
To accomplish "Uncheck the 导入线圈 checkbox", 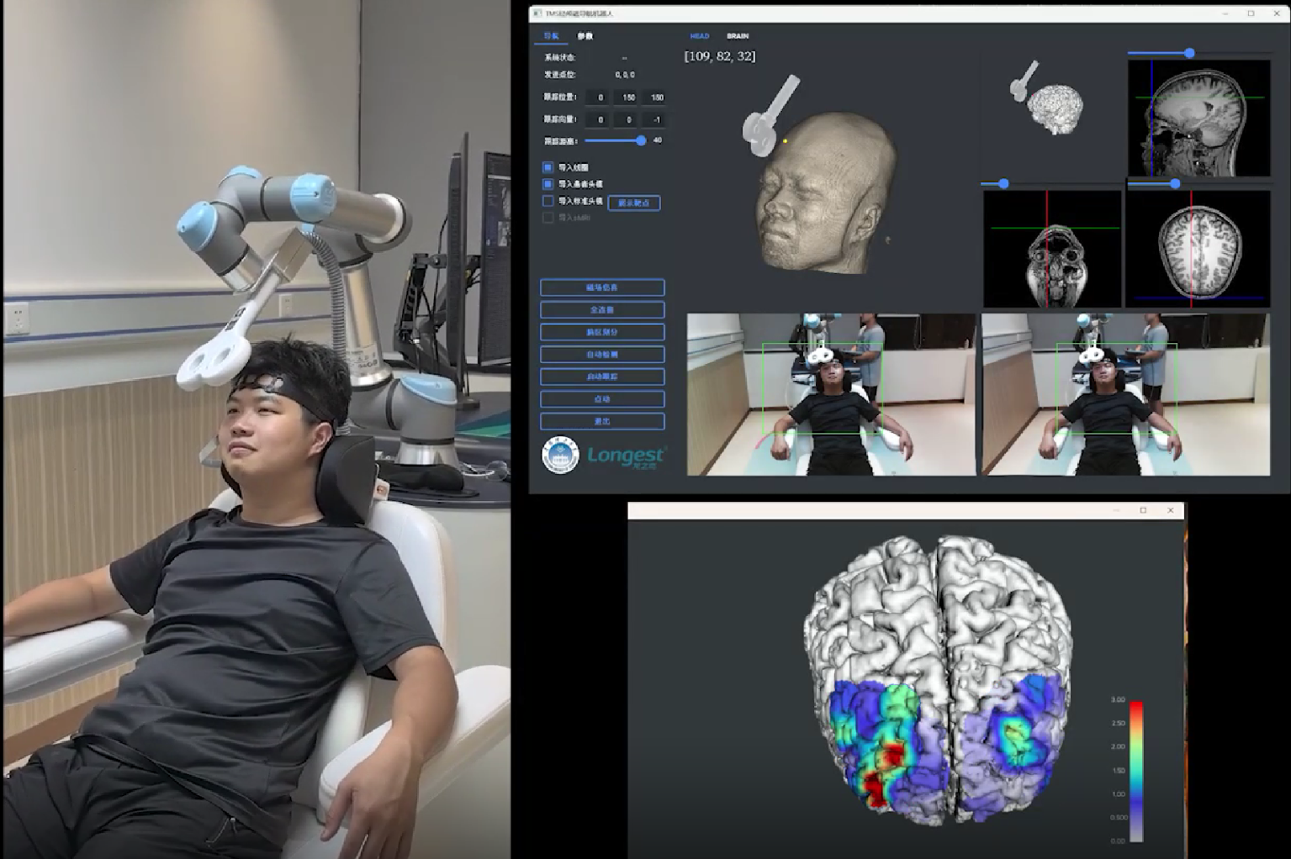I will tap(548, 167).
